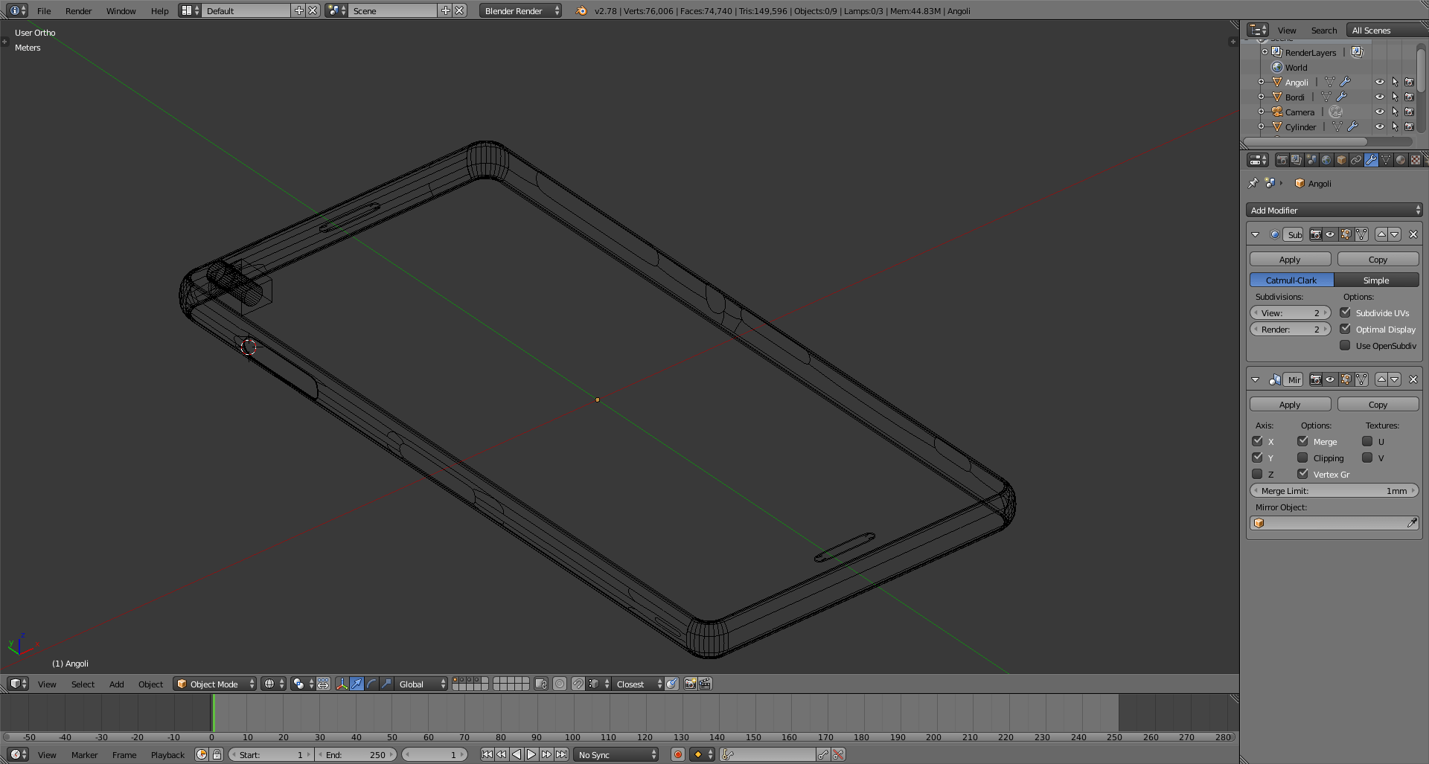1429x764 pixels.
Task: Click the pin icon beside Angoli
Action: 1253,183
